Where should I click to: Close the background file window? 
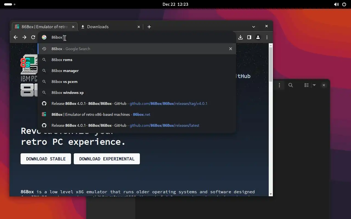[324, 85]
